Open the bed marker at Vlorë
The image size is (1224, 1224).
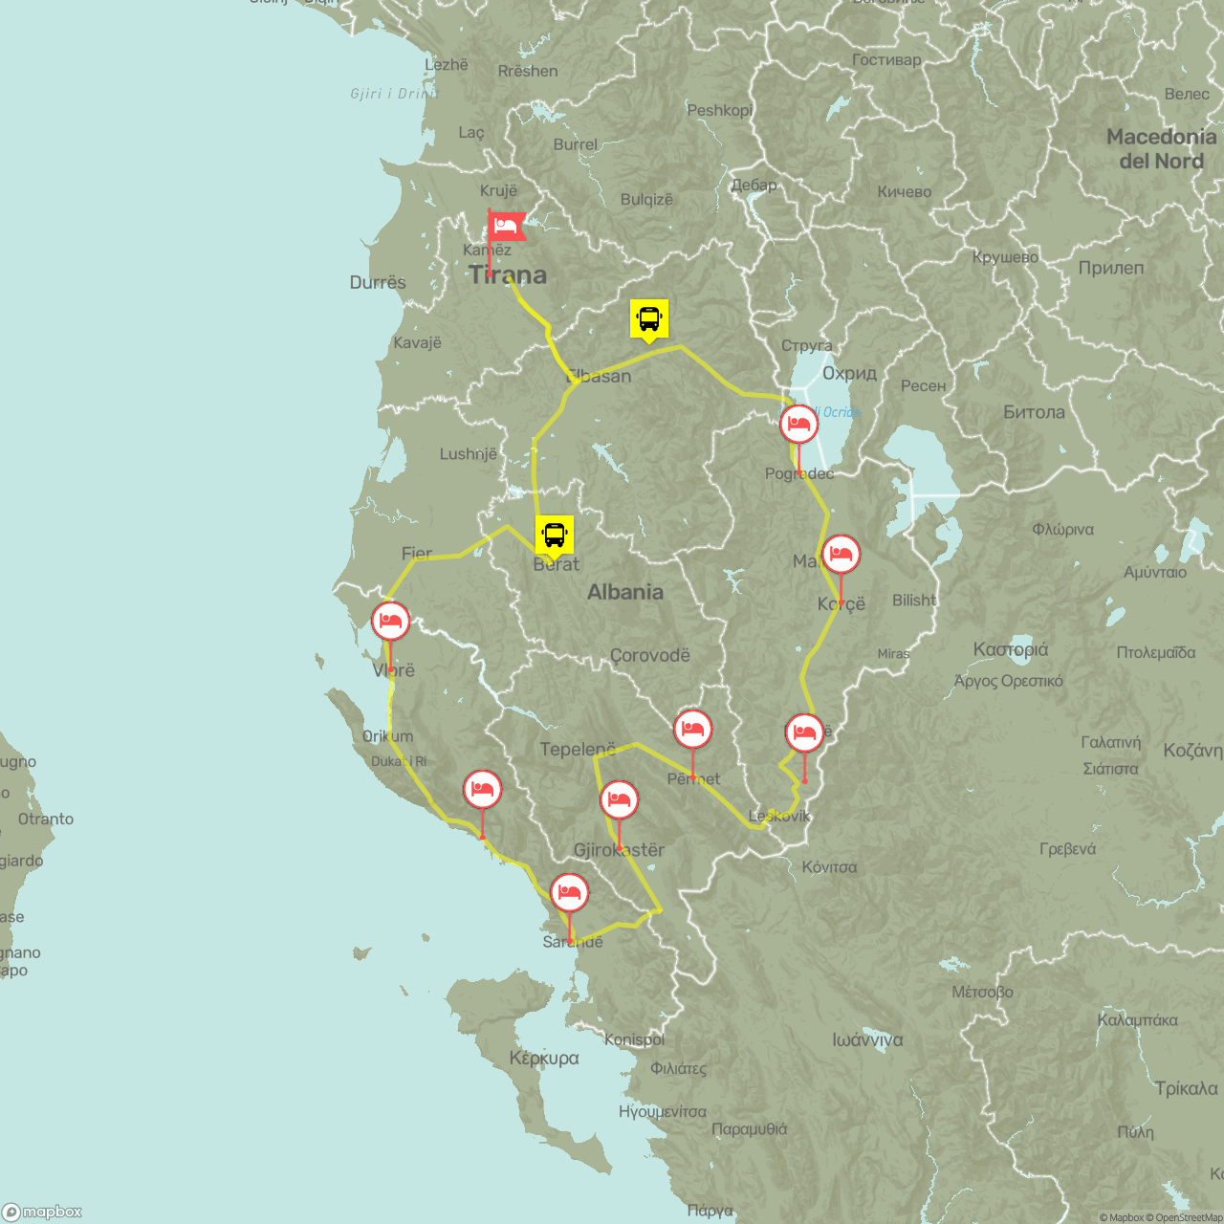pos(390,621)
